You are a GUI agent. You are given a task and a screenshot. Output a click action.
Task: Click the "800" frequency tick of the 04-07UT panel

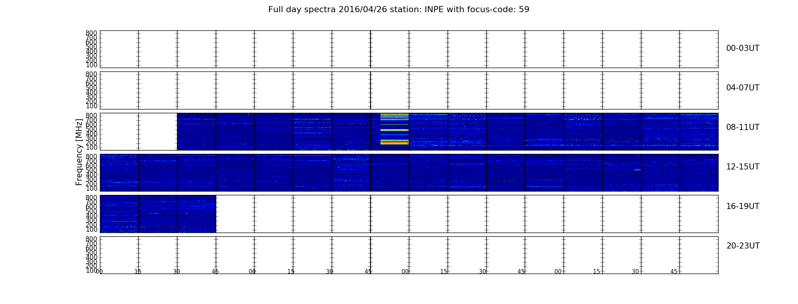coord(91,74)
